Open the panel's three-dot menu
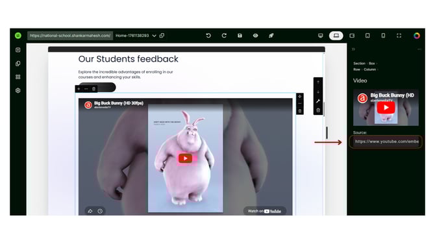The width and height of the screenshot is (435, 244). click(419, 49)
